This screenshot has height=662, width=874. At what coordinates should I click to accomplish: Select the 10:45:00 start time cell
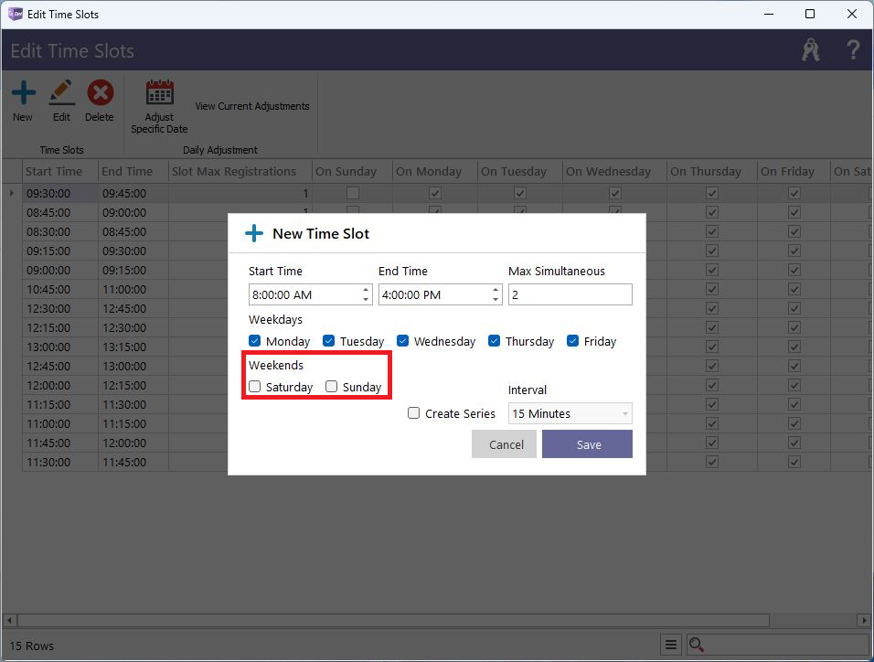point(60,290)
